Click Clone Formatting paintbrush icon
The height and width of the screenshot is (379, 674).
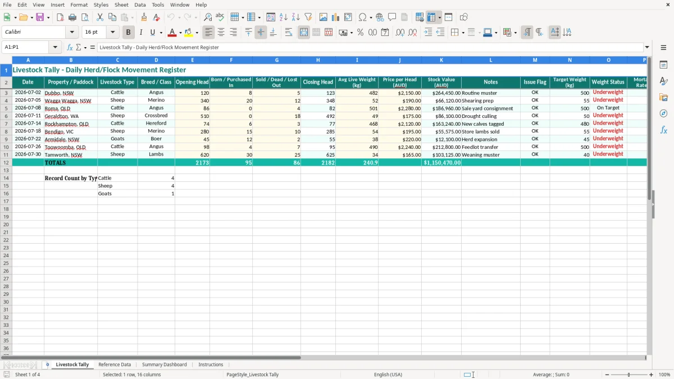[144, 17]
